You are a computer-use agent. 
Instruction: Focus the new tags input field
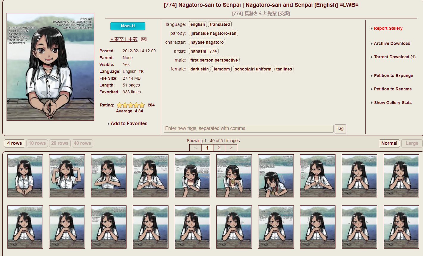pos(249,128)
